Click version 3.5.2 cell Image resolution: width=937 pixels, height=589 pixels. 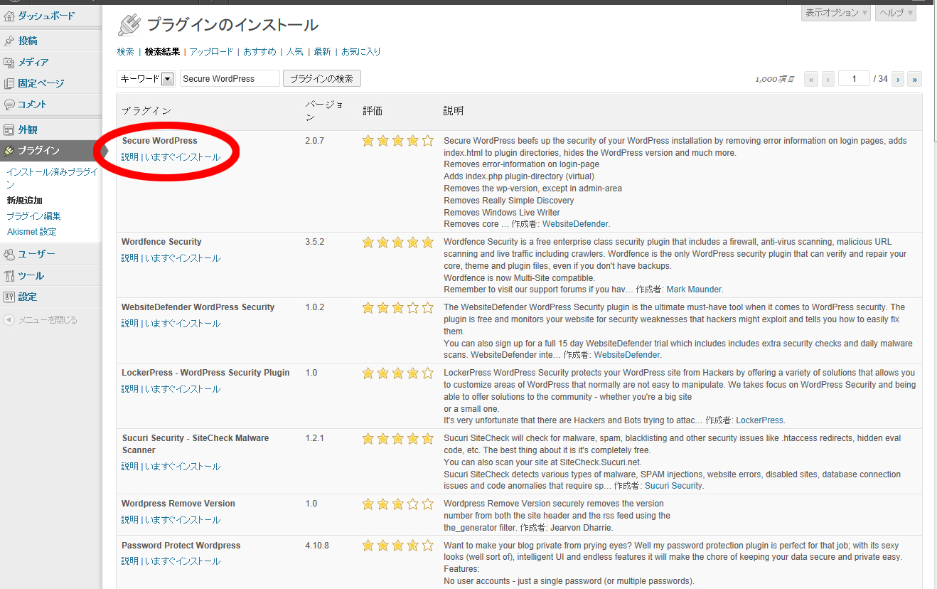click(x=315, y=242)
